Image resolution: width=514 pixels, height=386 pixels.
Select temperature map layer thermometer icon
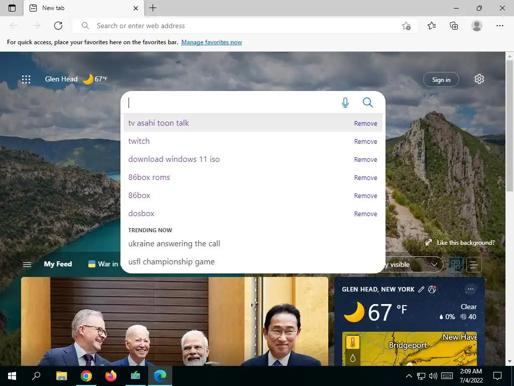point(353,343)
